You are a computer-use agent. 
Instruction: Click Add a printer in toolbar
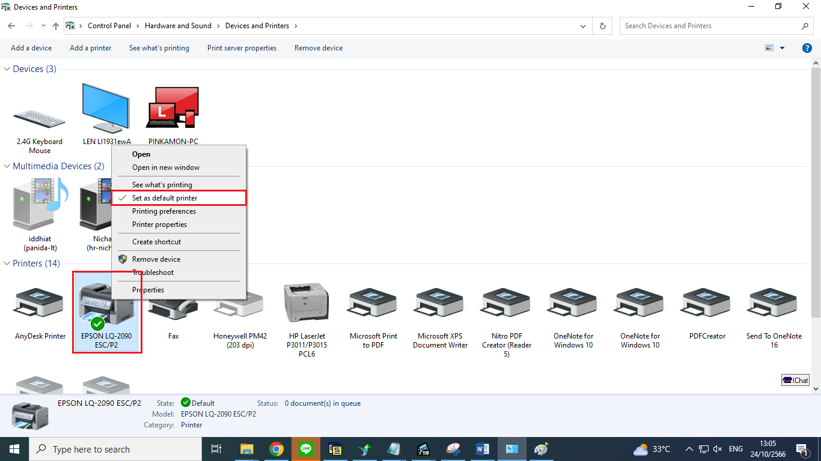click(x=90, y=48)
